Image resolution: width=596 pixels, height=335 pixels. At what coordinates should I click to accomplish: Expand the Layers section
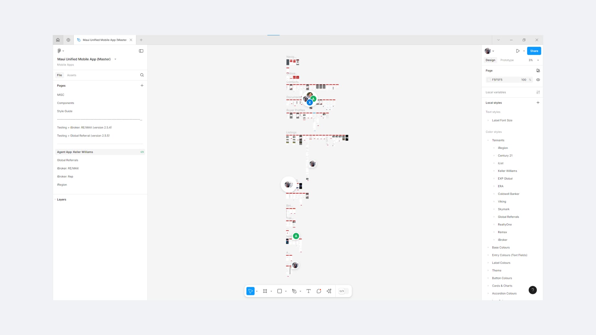click(x=61, y=199)
